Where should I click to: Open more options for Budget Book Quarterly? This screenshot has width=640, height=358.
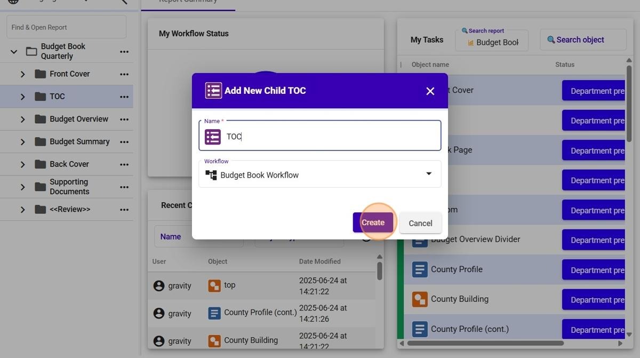coord(124,52)
